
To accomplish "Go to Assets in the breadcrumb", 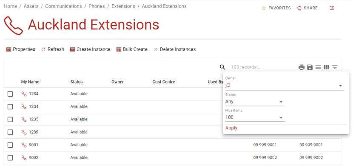I will tap(31, 6).
